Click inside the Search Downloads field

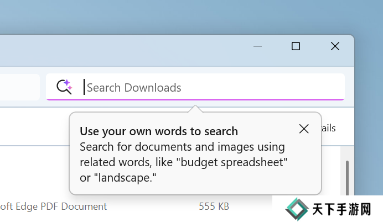210,87
